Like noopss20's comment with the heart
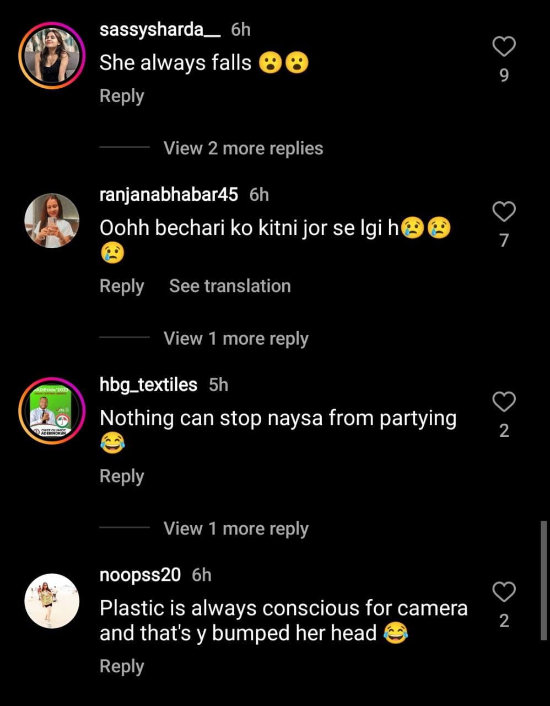This screenshot has height=706, width=550. [x=504, y=592]
